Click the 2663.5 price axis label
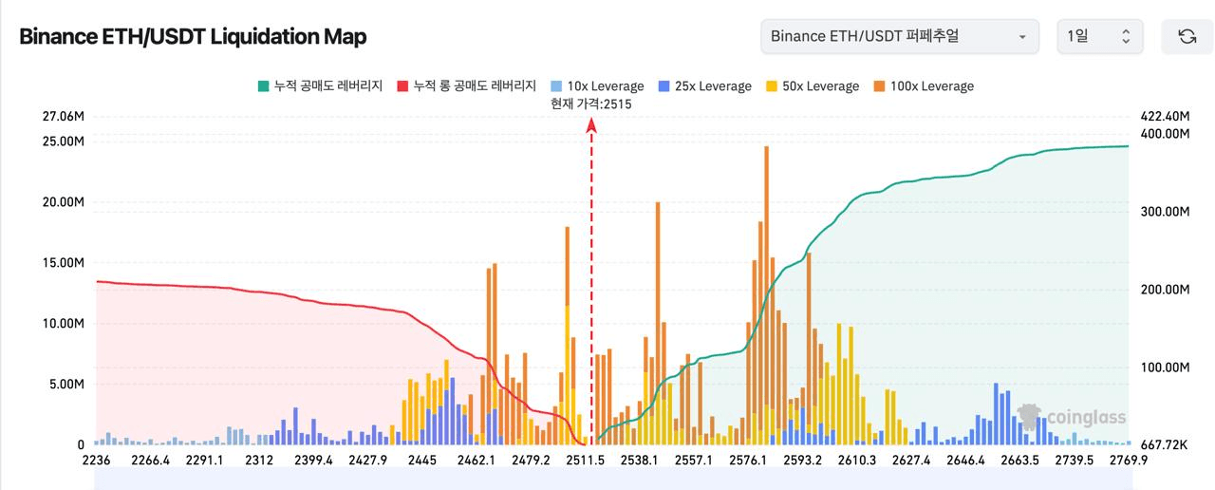Viewport: 1215px width, 490px height. [x=1020, y=460]
